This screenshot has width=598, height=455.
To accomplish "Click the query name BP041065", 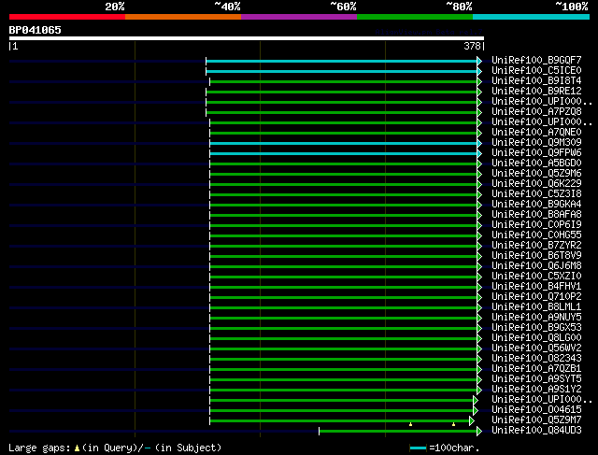I will pyautogui.click(x=36, y=30).
